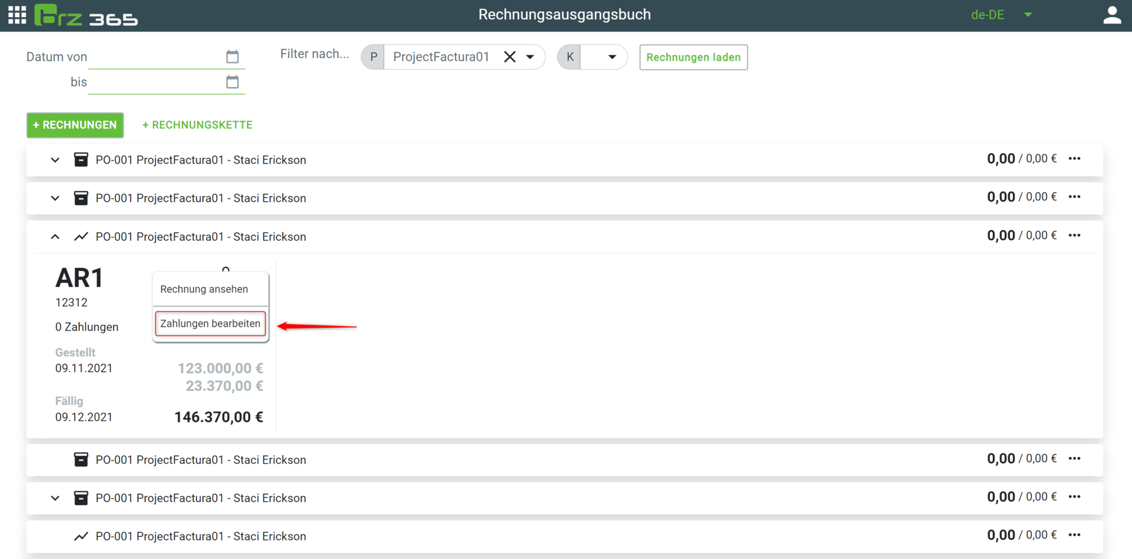Open the three-dot menu of the expanded invoice row

point(1074,236)
